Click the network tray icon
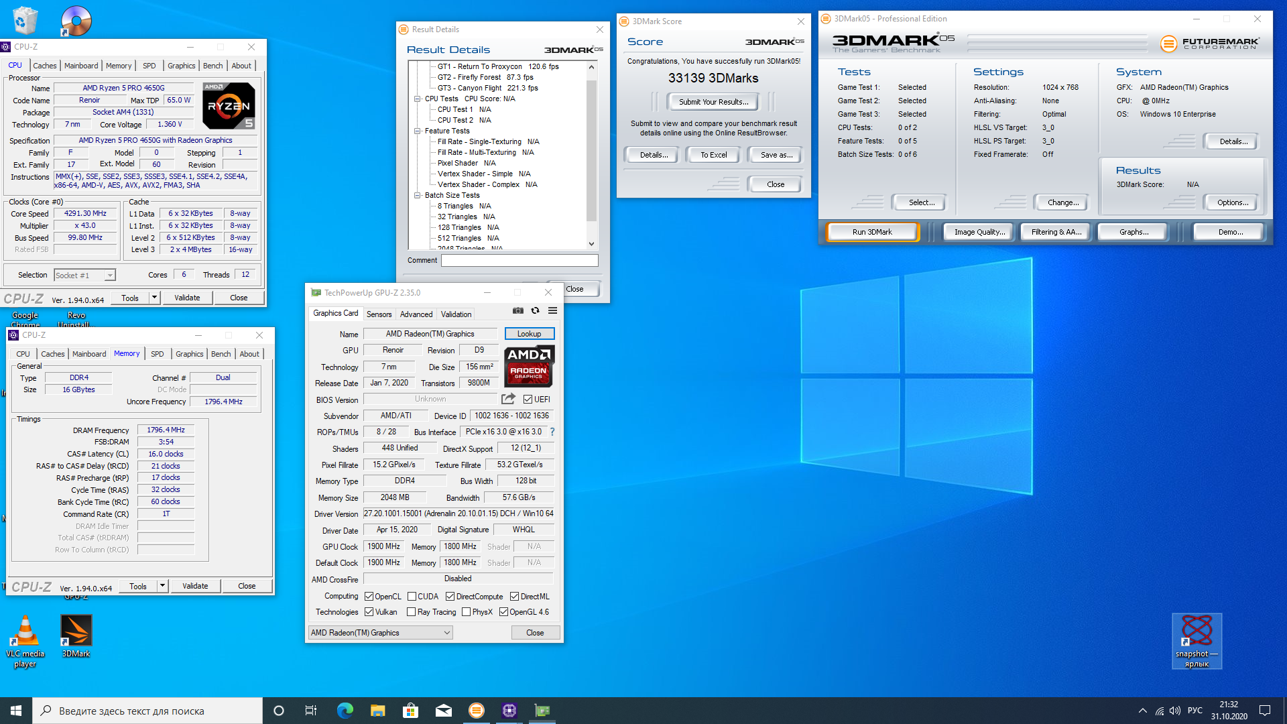The image size is (1287, 724). (1159, 711)
